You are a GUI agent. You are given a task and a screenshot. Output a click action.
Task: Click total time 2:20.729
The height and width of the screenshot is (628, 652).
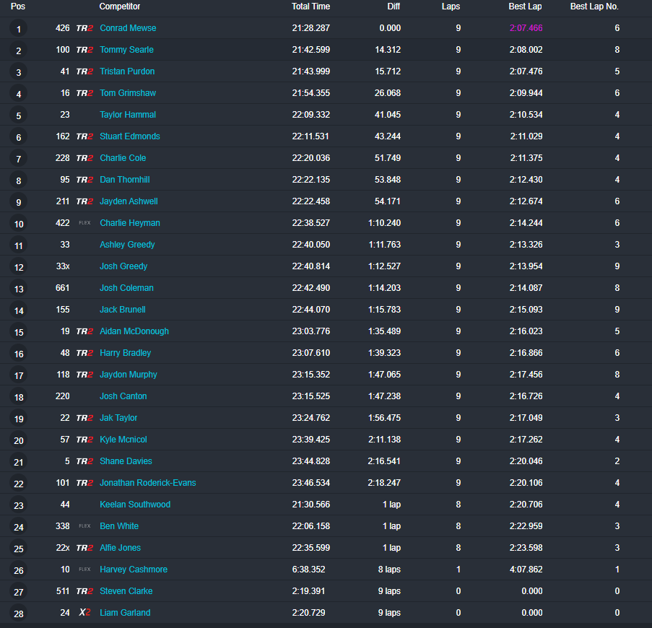[308, 613]
